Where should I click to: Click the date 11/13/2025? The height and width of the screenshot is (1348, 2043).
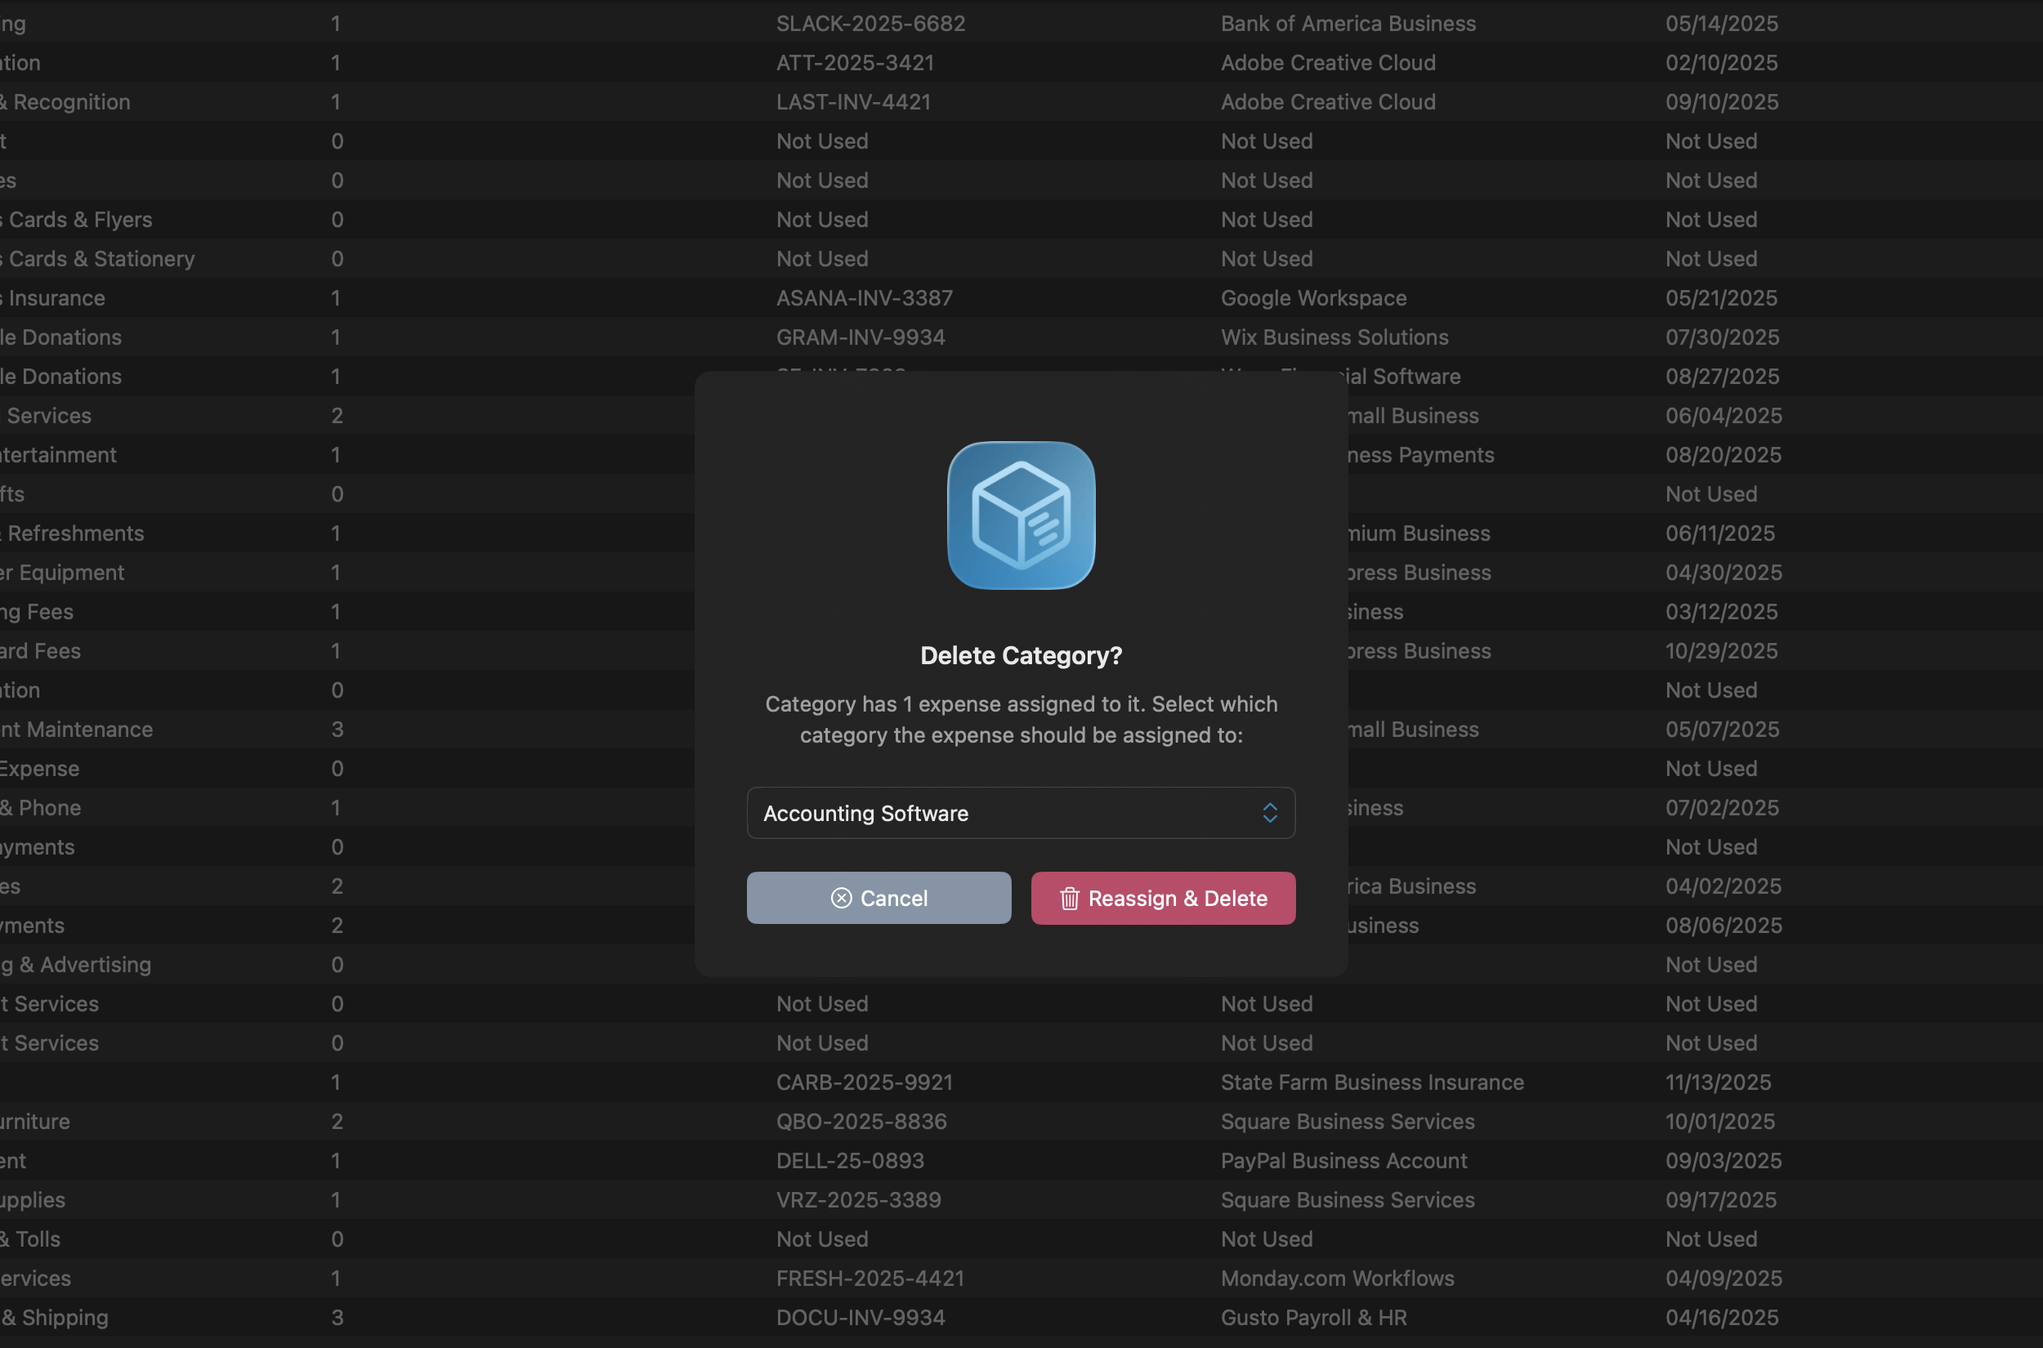1718,1082
